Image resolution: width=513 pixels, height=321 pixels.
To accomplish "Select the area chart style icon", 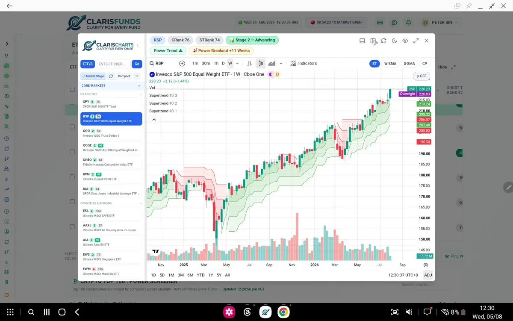I will 271,63.
